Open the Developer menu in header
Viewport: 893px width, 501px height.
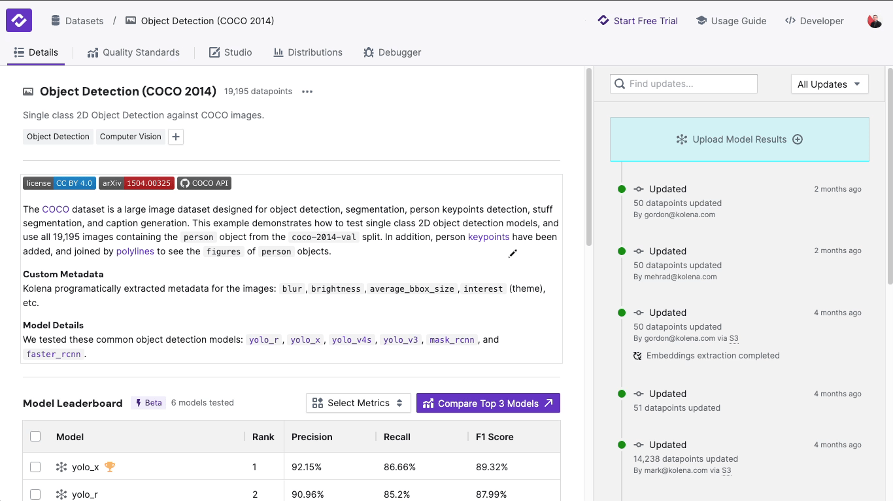tap(814, 21)
